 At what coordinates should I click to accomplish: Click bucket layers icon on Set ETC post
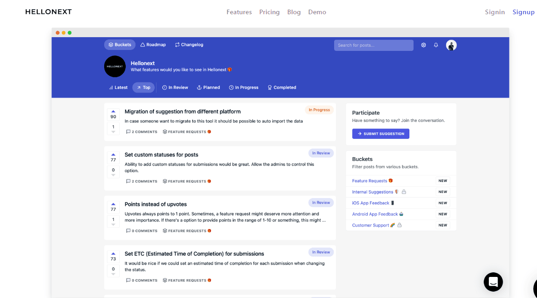(165, 280)
